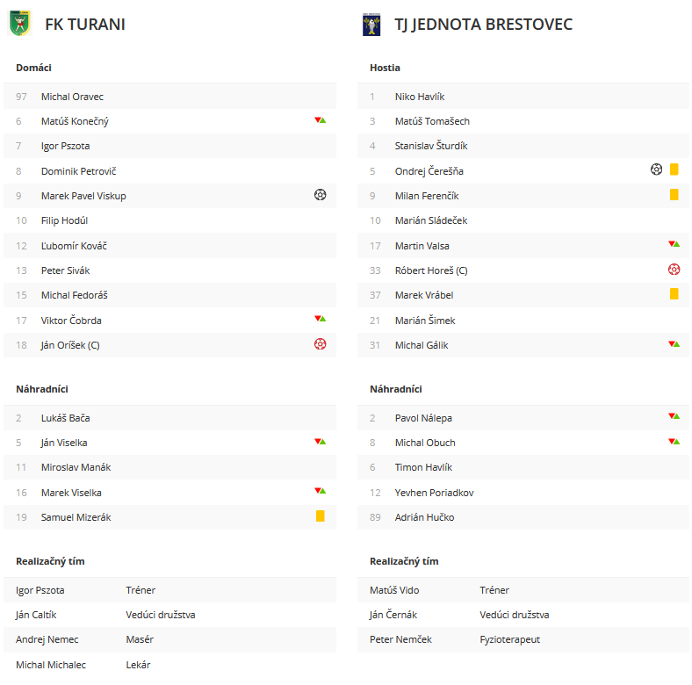The width and height of the screenshot is (692, 685).
Task: Select the TJ JEDNOTA BRESTOVEC heading
Action: pyautogui.click(x=483, y=25)
